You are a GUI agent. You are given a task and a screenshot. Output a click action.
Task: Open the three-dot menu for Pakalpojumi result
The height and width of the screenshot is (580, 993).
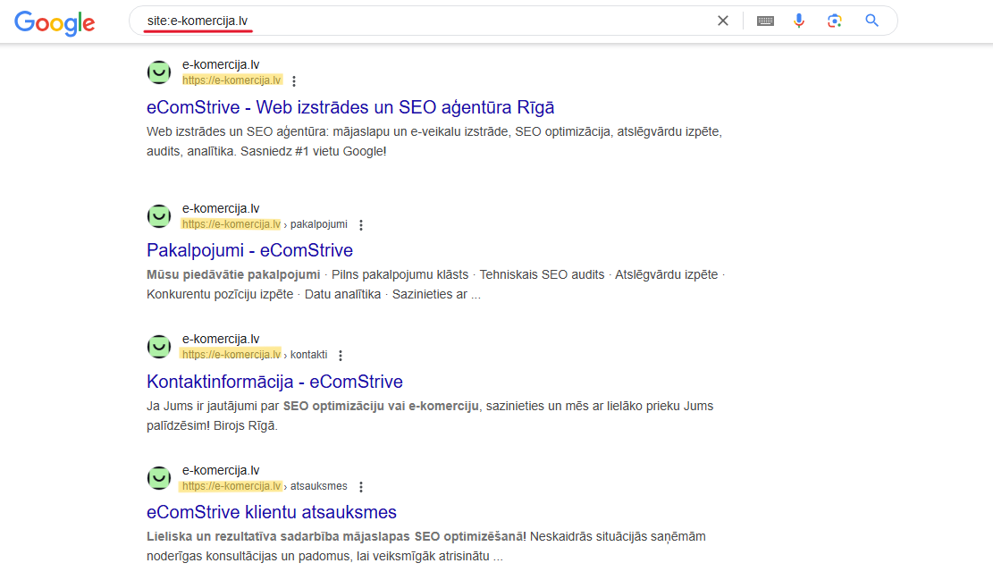360,225
